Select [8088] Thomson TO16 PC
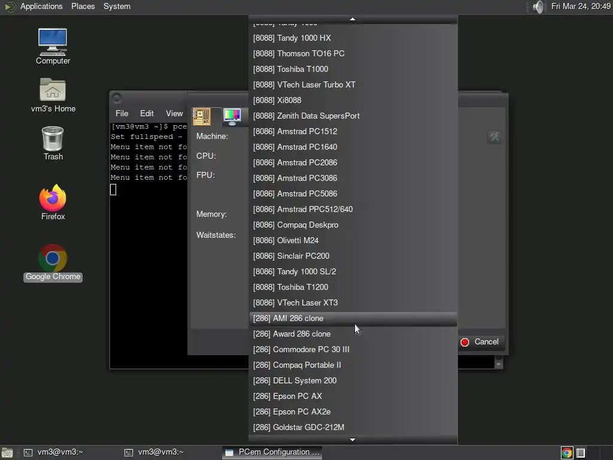Image resolution: width=613 pixels, height=460 pixels. (353, 53)
